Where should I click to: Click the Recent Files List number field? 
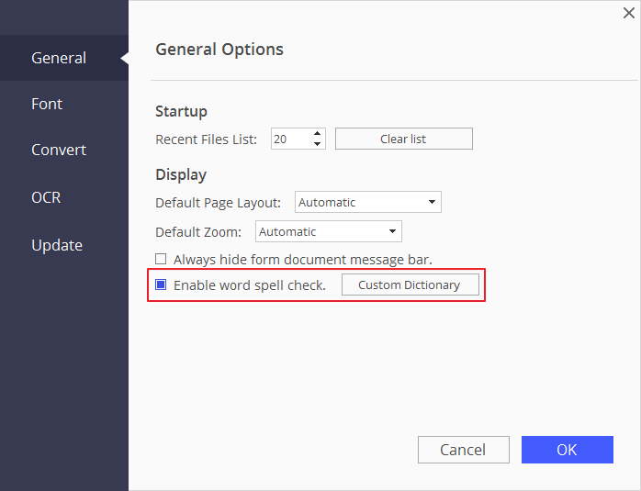tap(288, 139)
